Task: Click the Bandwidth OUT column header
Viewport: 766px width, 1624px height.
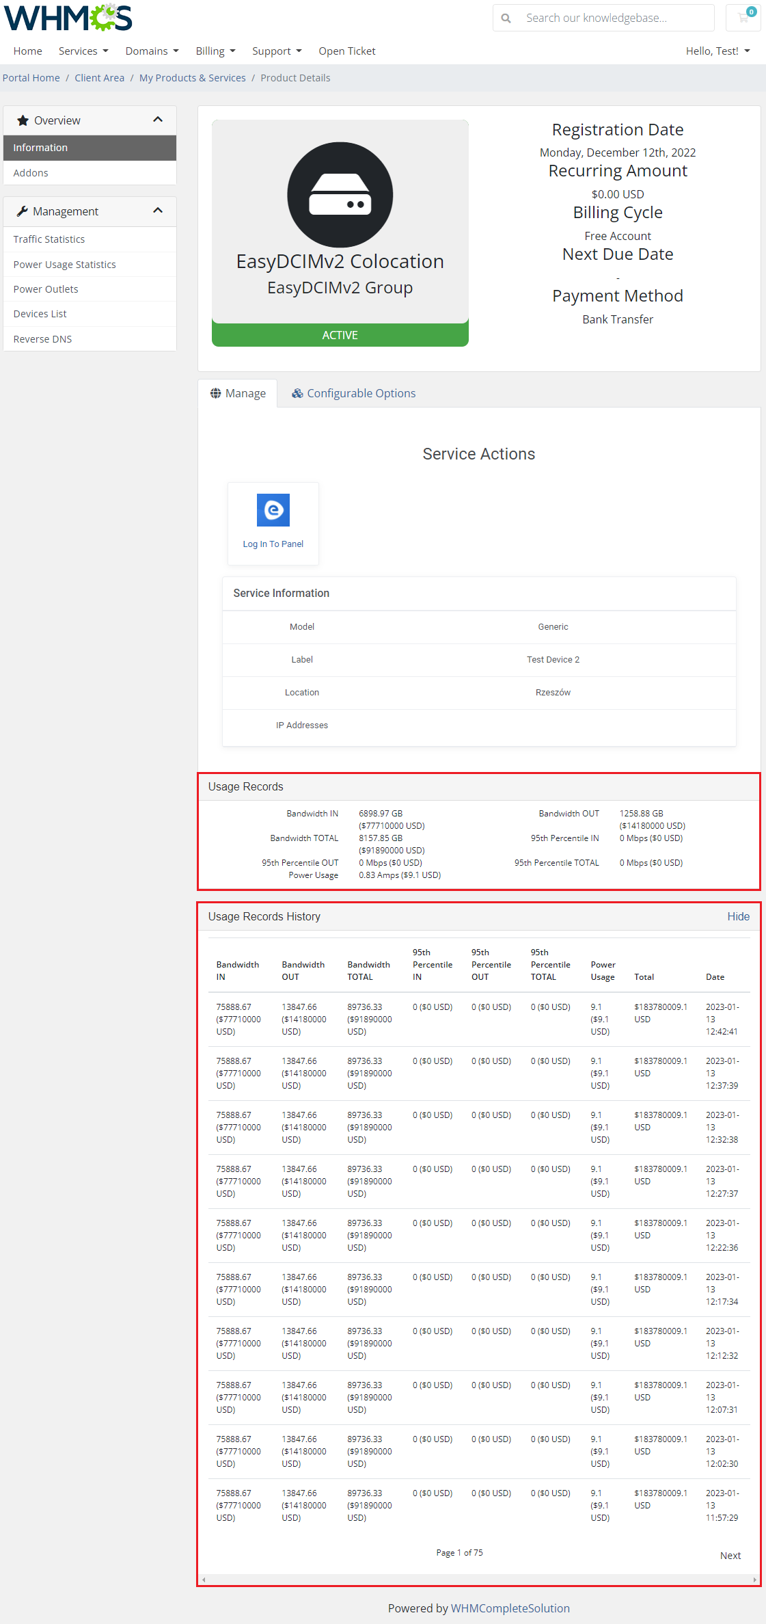Action: pyautogui.click(x=303, y=971)
